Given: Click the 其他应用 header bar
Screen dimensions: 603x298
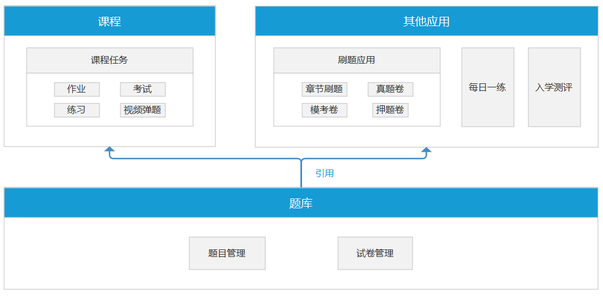Looking at the screenshot, I should (x=426, y=21).
